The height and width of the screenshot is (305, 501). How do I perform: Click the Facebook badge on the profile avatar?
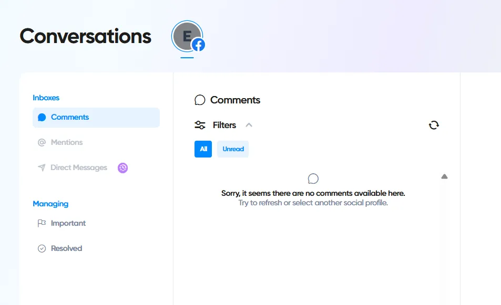coord(198,45)
